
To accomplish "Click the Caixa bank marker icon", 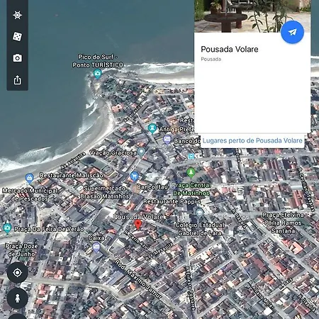I will 96,247.
